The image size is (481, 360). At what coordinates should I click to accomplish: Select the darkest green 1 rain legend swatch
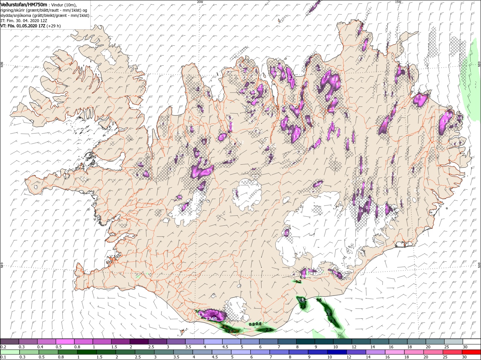(x=86, y=352)
